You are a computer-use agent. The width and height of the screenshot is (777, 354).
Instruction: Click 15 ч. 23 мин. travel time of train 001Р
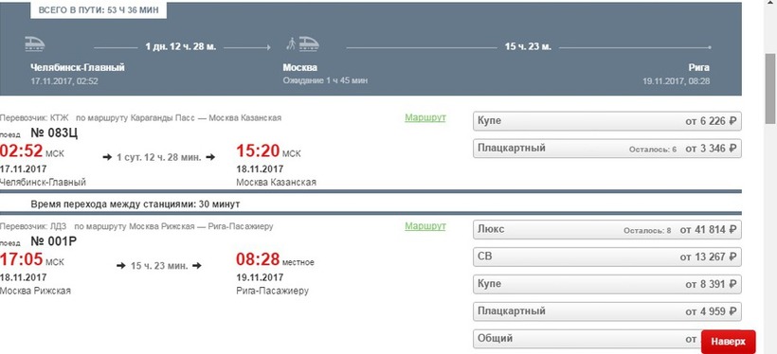click(159, 266)
